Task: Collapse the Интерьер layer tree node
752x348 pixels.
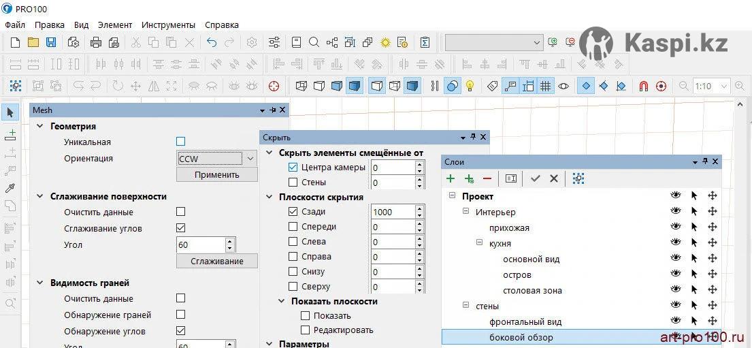Action: [466, 212]
